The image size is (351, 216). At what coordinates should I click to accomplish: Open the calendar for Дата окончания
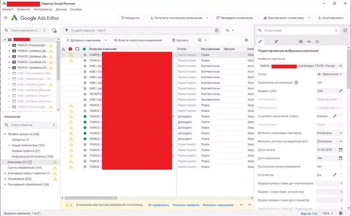pyautogui.click(x=340, y=158)
